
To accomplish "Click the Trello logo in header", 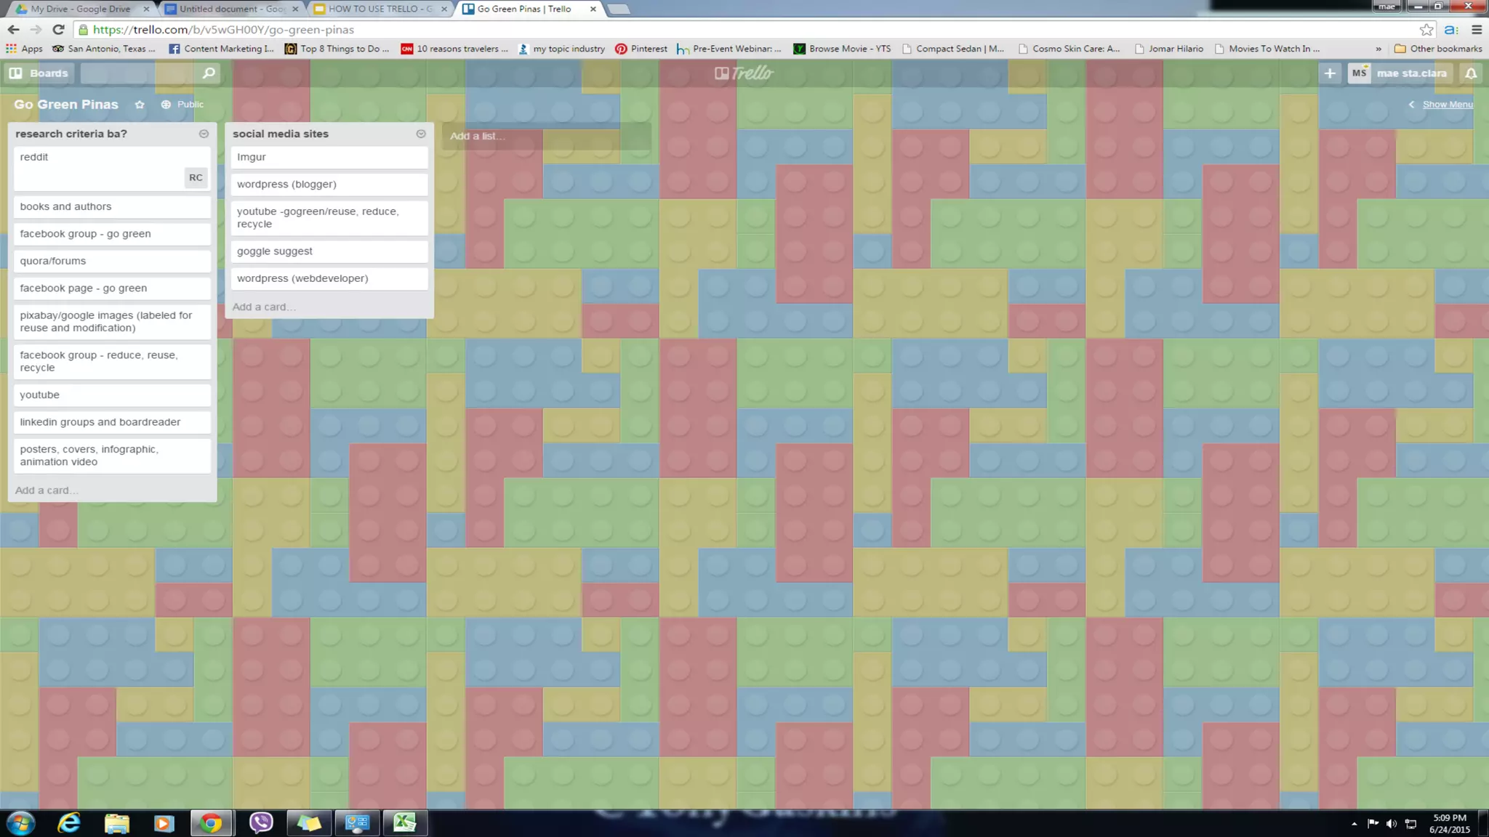I will coord(744,73).
